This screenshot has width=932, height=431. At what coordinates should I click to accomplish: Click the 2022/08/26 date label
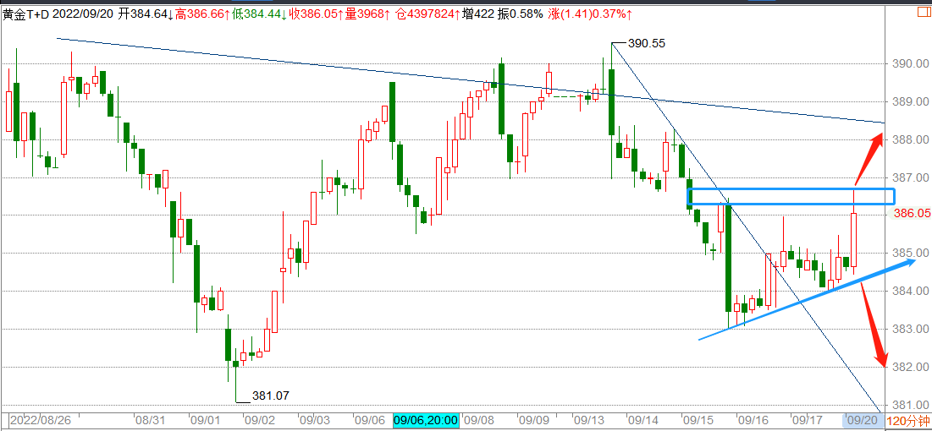click(x=41, y=421)
